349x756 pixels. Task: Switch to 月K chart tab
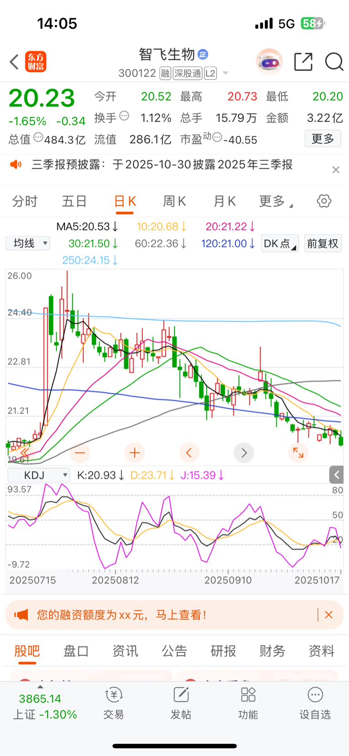pos(224,201)
